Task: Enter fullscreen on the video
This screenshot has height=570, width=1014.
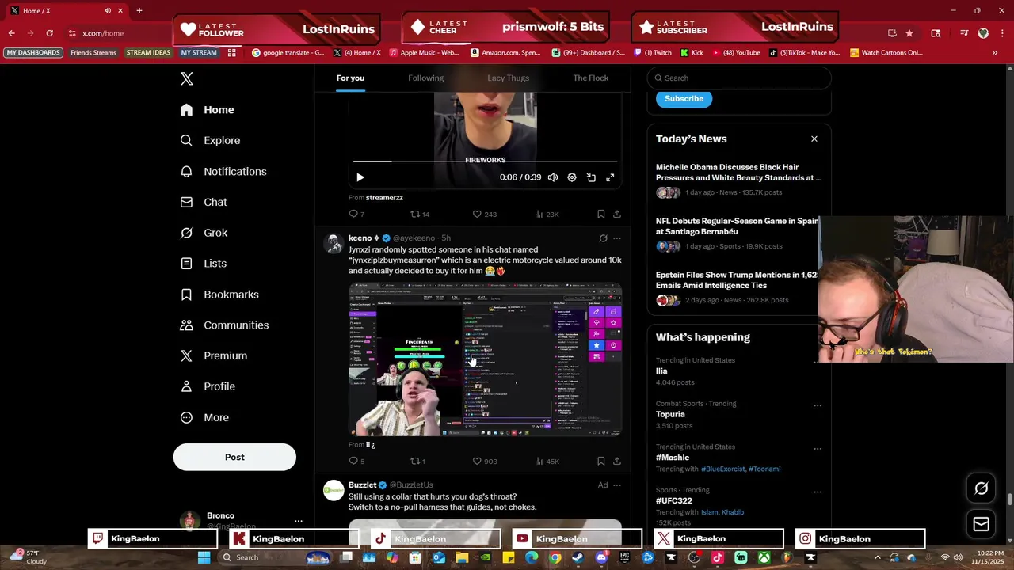Action: tap(610, 177)
